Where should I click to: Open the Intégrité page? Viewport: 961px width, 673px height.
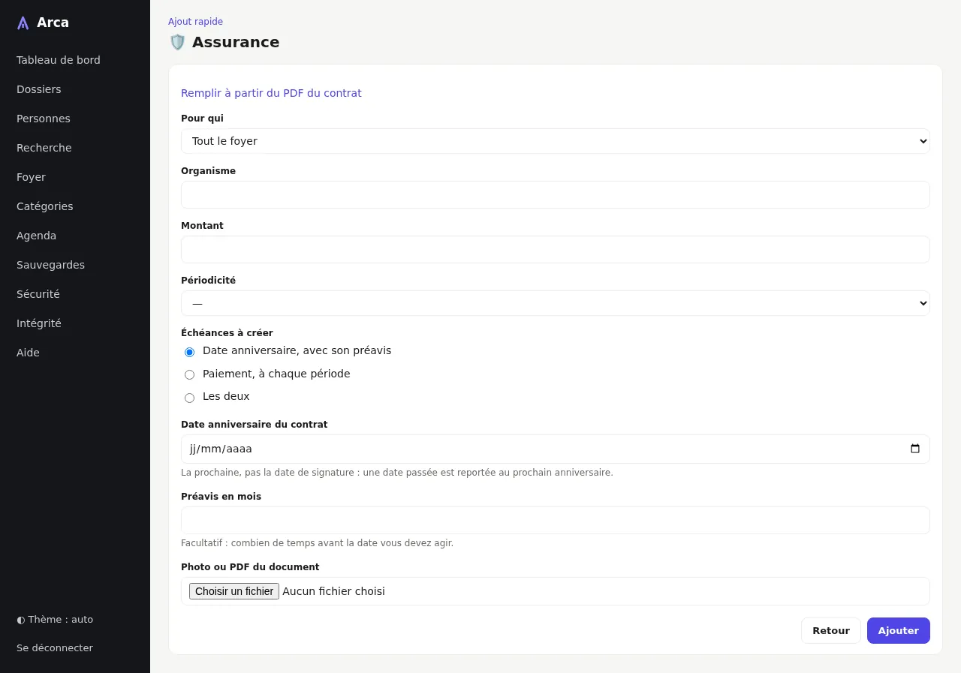pos(39,323)
